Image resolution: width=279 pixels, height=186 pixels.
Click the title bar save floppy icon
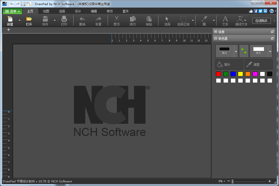pos(23,4)
